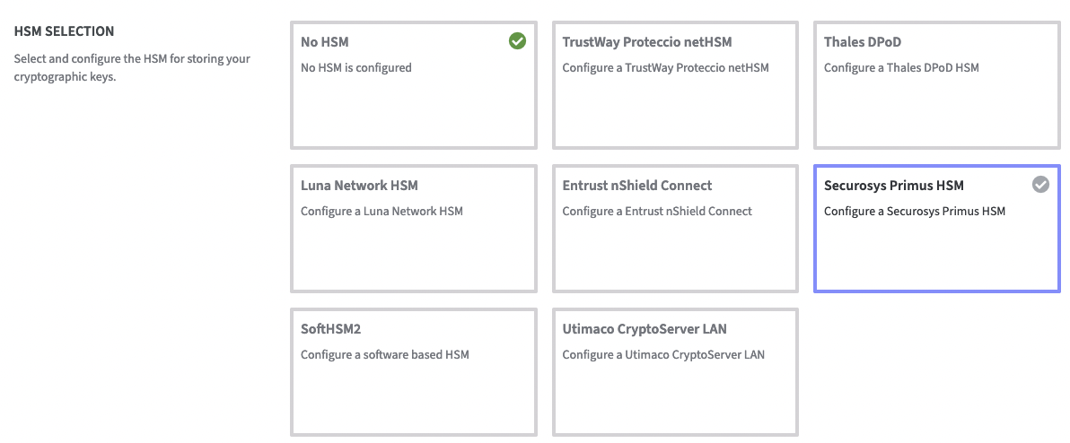This screenshot has height=443, width=1070.
Task: Click "Configure a Utimaco CryptoServer LAN" description
Action: pyautogui.click(x=663, y=354)
